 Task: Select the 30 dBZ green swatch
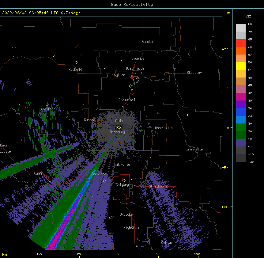tap(241, 127)
